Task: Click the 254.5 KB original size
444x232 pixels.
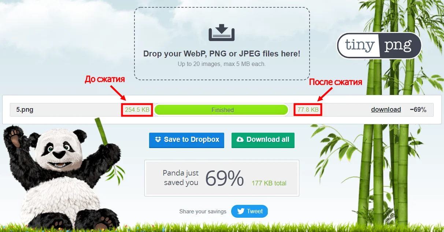Action: (137, 110)
